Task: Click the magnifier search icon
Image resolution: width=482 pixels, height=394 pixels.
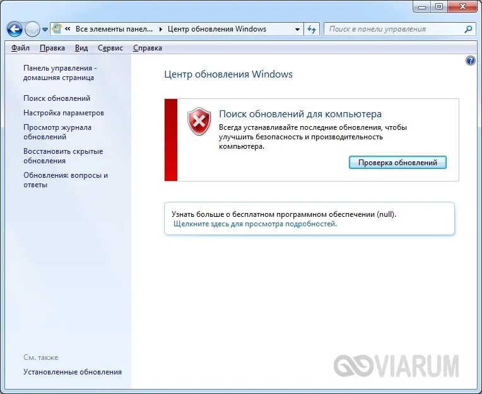Action: point(468,29)
